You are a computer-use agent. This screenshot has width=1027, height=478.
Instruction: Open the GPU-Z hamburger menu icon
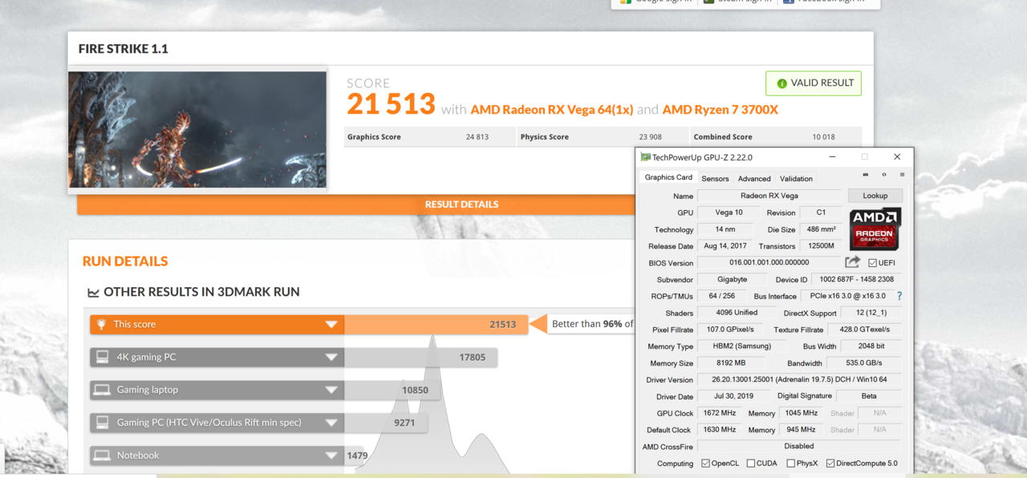coord(902,174)
